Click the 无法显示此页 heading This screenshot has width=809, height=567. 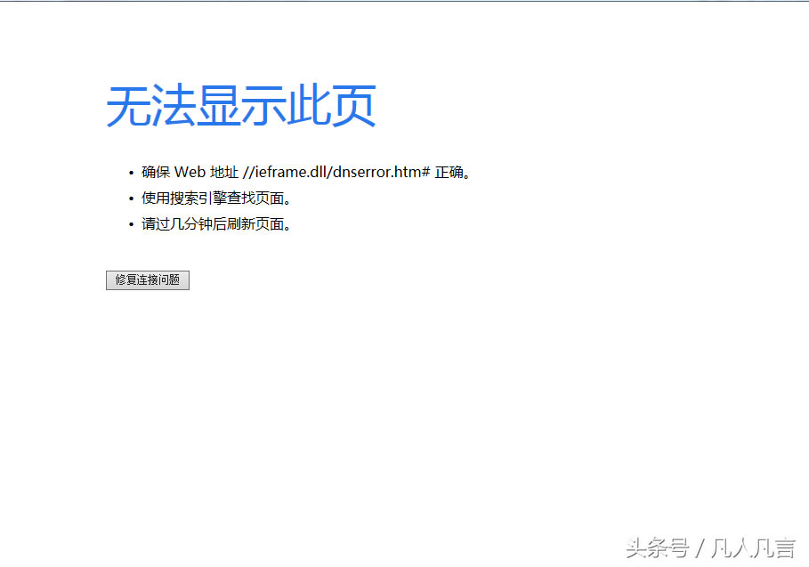(x=241, y=107)
